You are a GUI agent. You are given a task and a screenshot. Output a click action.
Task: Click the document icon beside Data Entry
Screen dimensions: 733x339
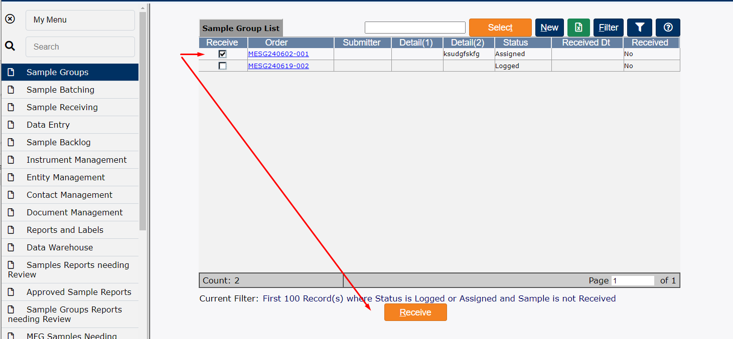point(11,125)
